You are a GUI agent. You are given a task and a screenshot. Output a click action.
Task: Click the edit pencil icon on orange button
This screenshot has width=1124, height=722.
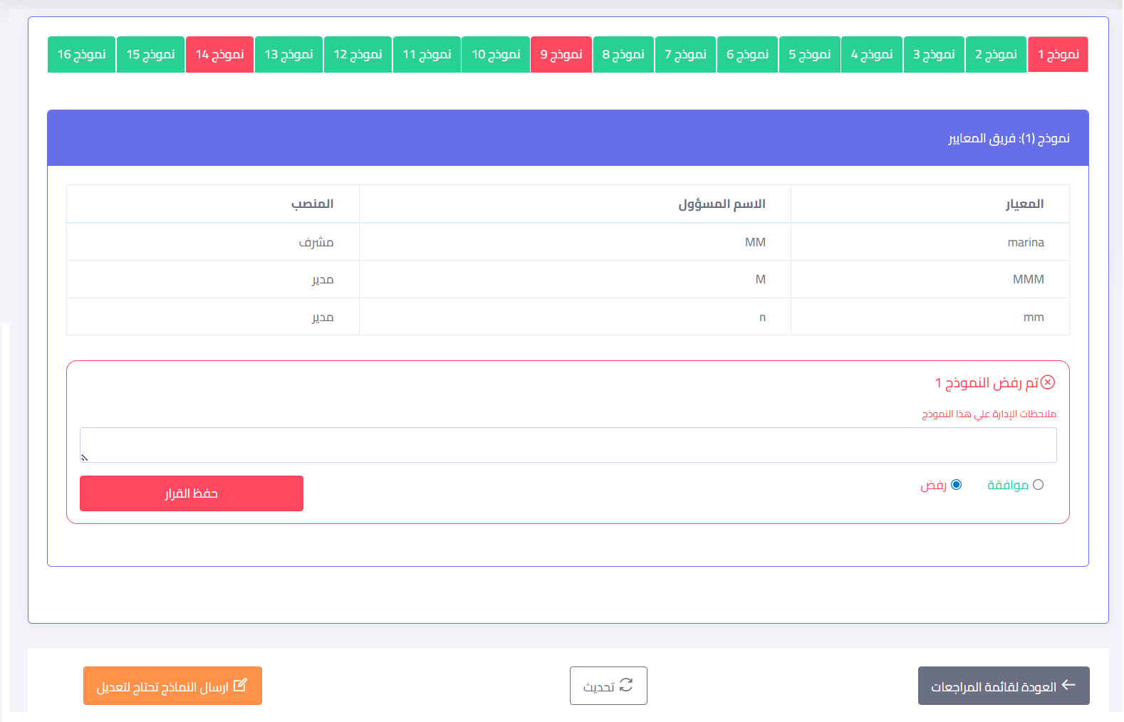(x=240, y=685)
